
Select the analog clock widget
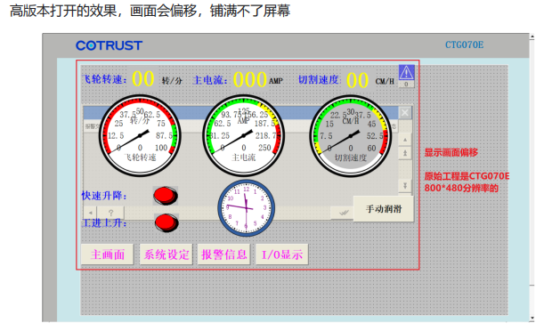[x=246, y=208]
